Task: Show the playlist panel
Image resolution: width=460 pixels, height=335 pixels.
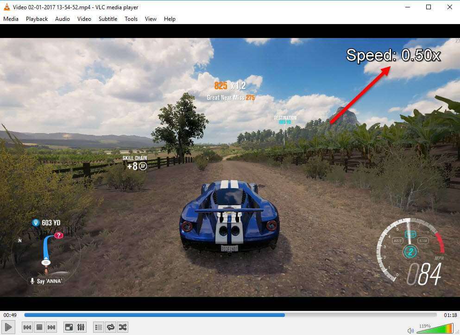Action: pos(99,327)
